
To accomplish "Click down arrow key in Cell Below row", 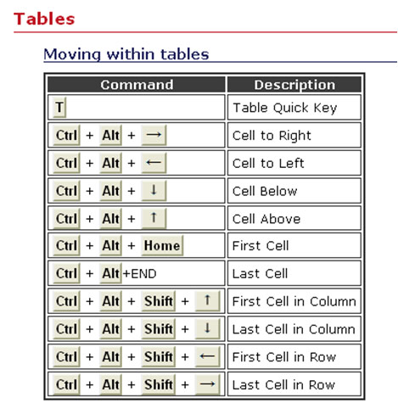I will pos(154,190).
